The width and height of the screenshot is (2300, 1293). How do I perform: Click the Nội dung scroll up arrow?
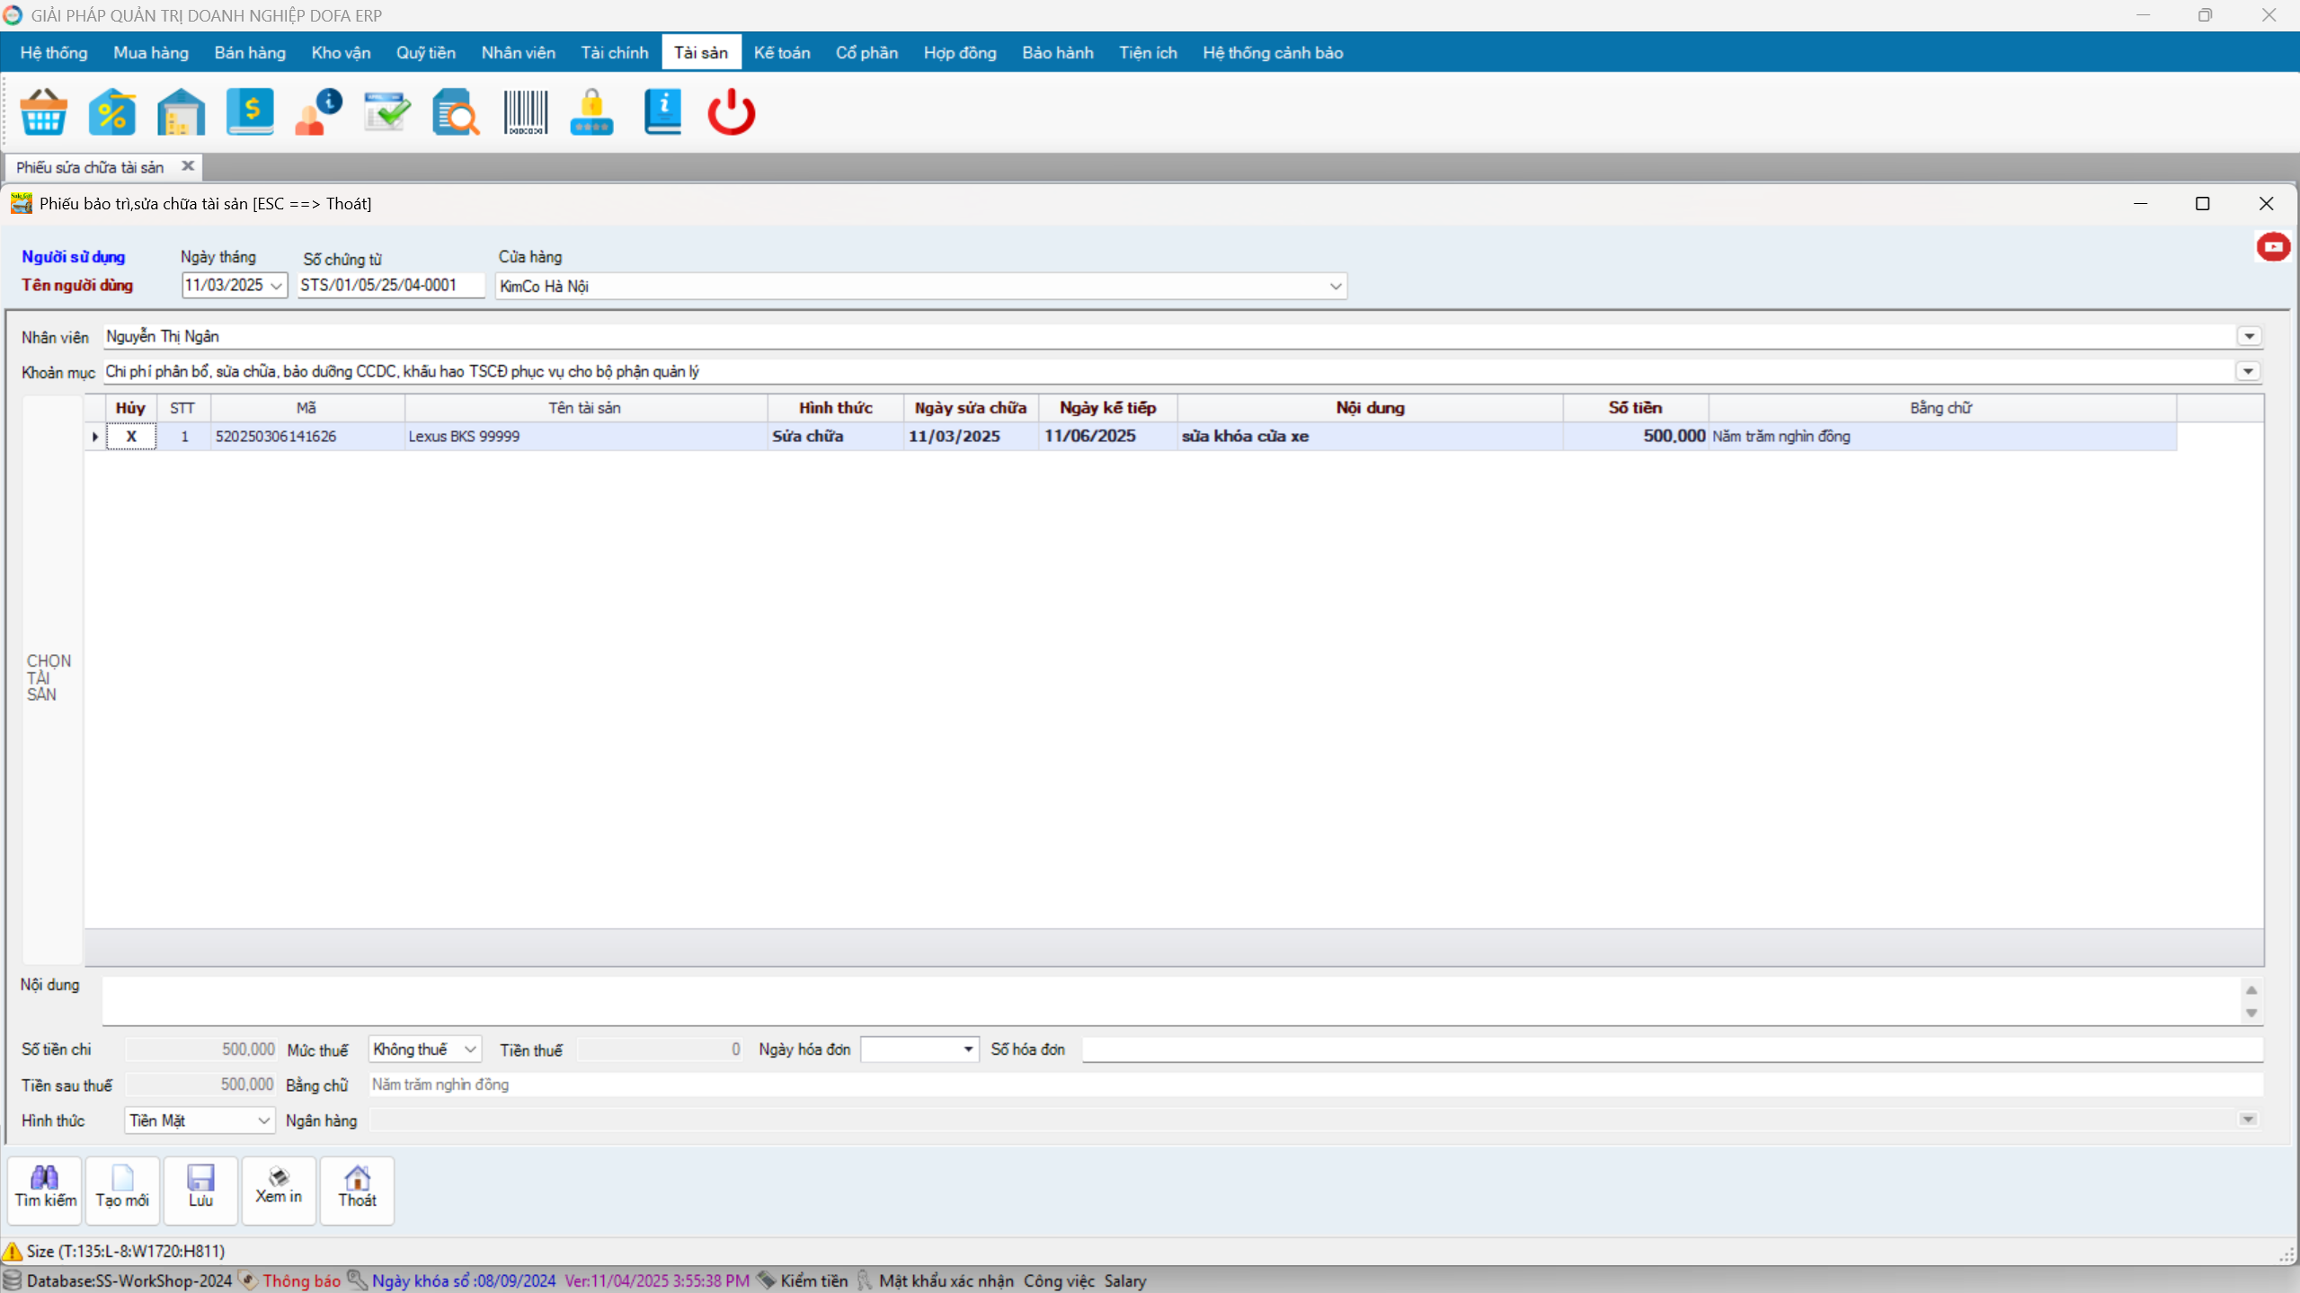(x=2251, y=989)
